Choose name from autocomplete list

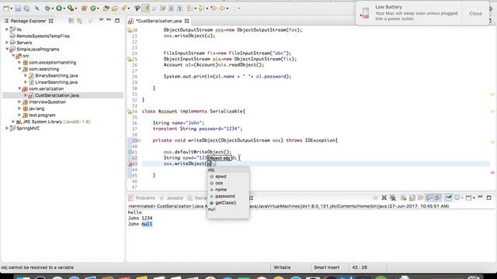[221, 190]
